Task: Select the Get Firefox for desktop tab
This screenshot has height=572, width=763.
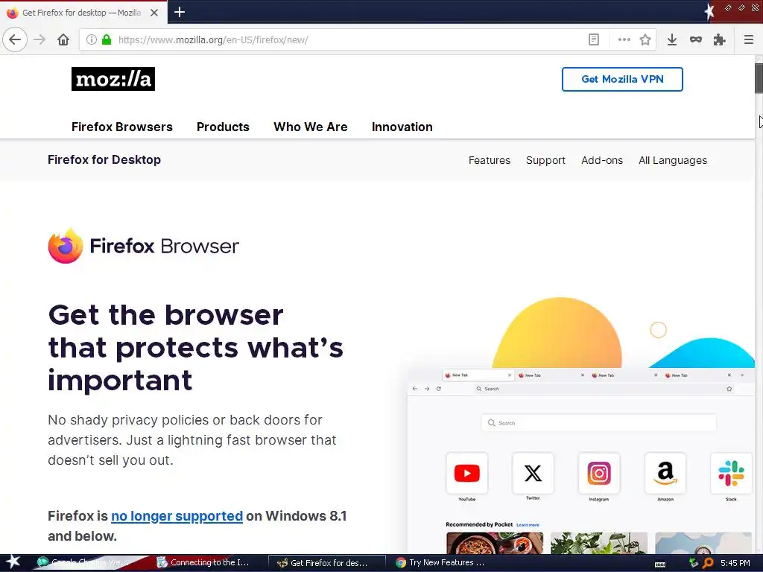Action: coord(83,13)
